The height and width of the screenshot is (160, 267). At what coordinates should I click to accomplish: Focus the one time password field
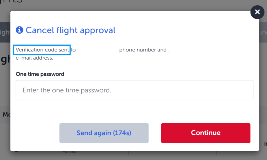pyautogui.click(x=134, y=90)
